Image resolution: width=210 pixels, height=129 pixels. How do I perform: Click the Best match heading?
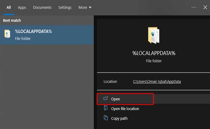12,20
